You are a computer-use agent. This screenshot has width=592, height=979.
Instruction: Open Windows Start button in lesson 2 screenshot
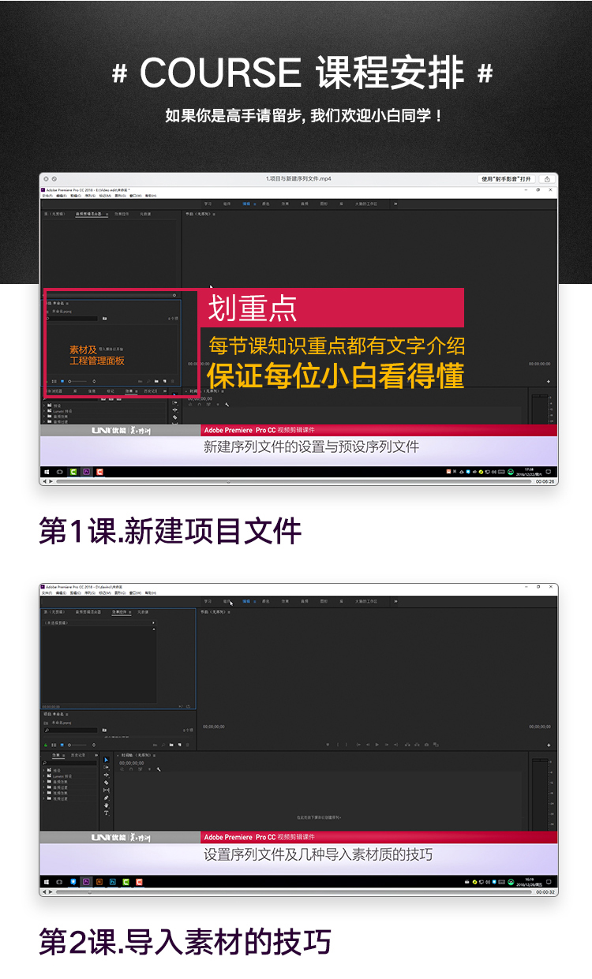coord(46,882)
